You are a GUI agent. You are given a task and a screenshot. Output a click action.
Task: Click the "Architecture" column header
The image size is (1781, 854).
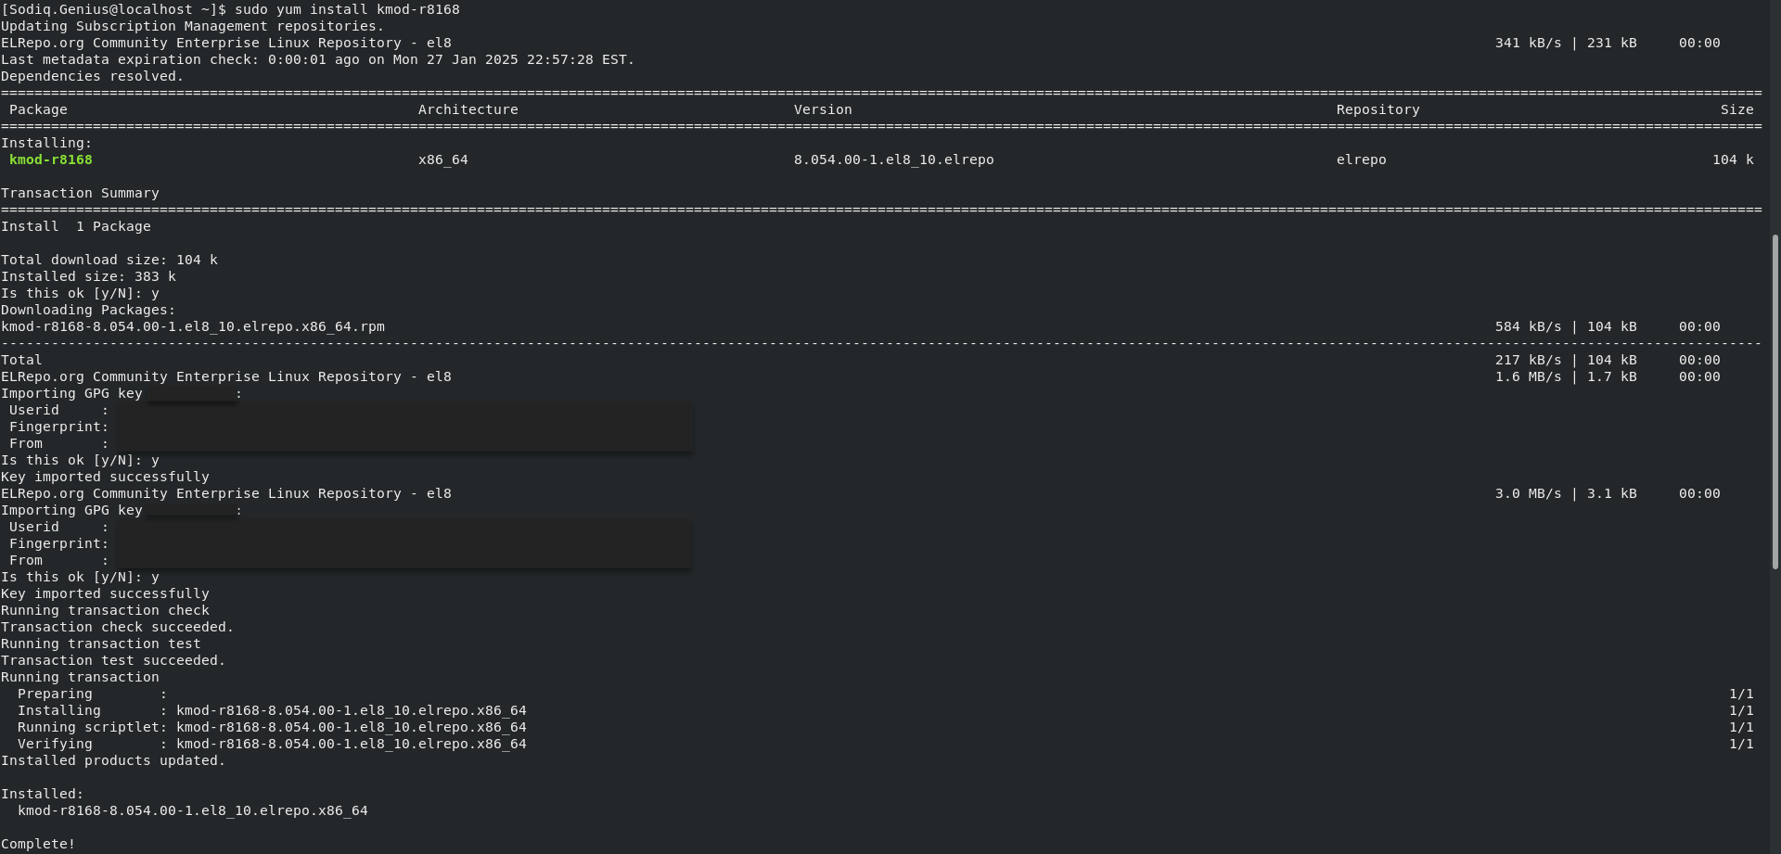468,109
